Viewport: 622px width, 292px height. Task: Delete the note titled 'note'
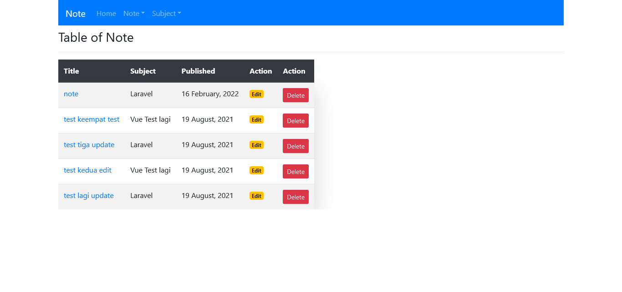[x=296, y=95]
